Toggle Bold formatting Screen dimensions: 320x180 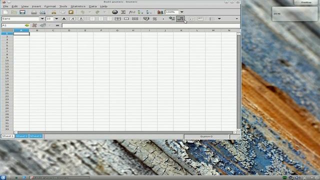click(64, 19)
